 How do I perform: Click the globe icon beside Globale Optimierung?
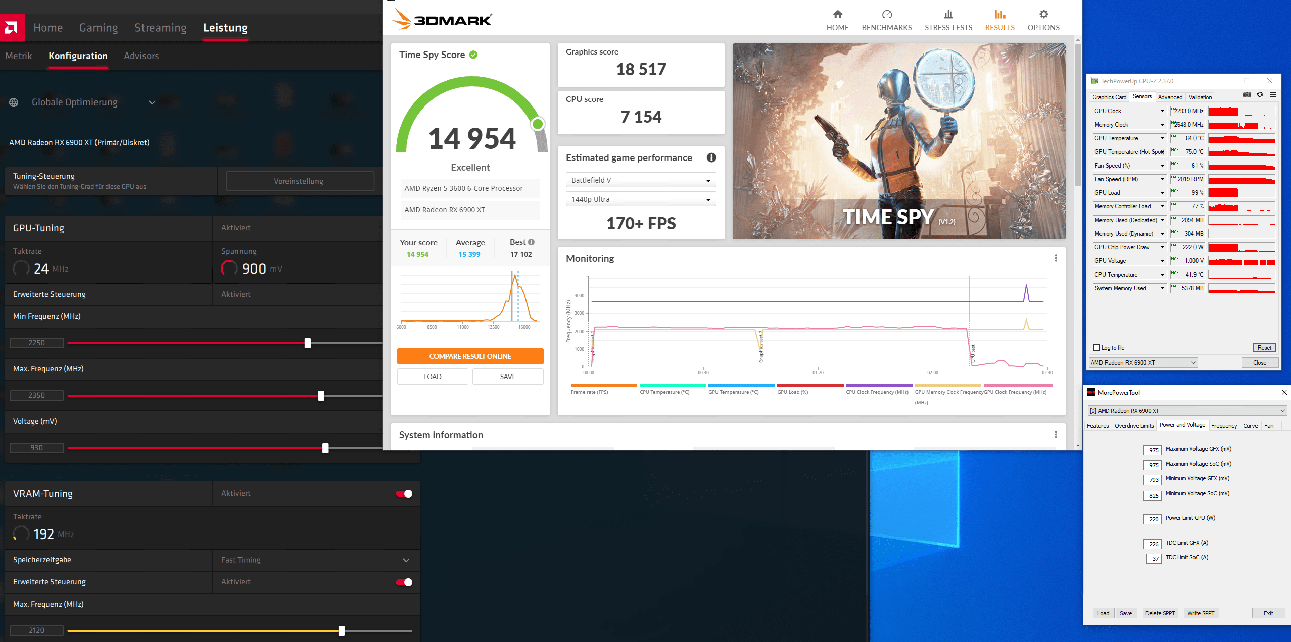[14, 102]
